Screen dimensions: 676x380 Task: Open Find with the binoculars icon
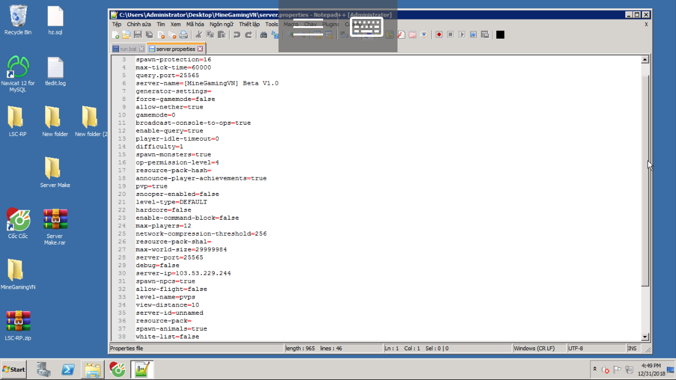tap(264, 35)
